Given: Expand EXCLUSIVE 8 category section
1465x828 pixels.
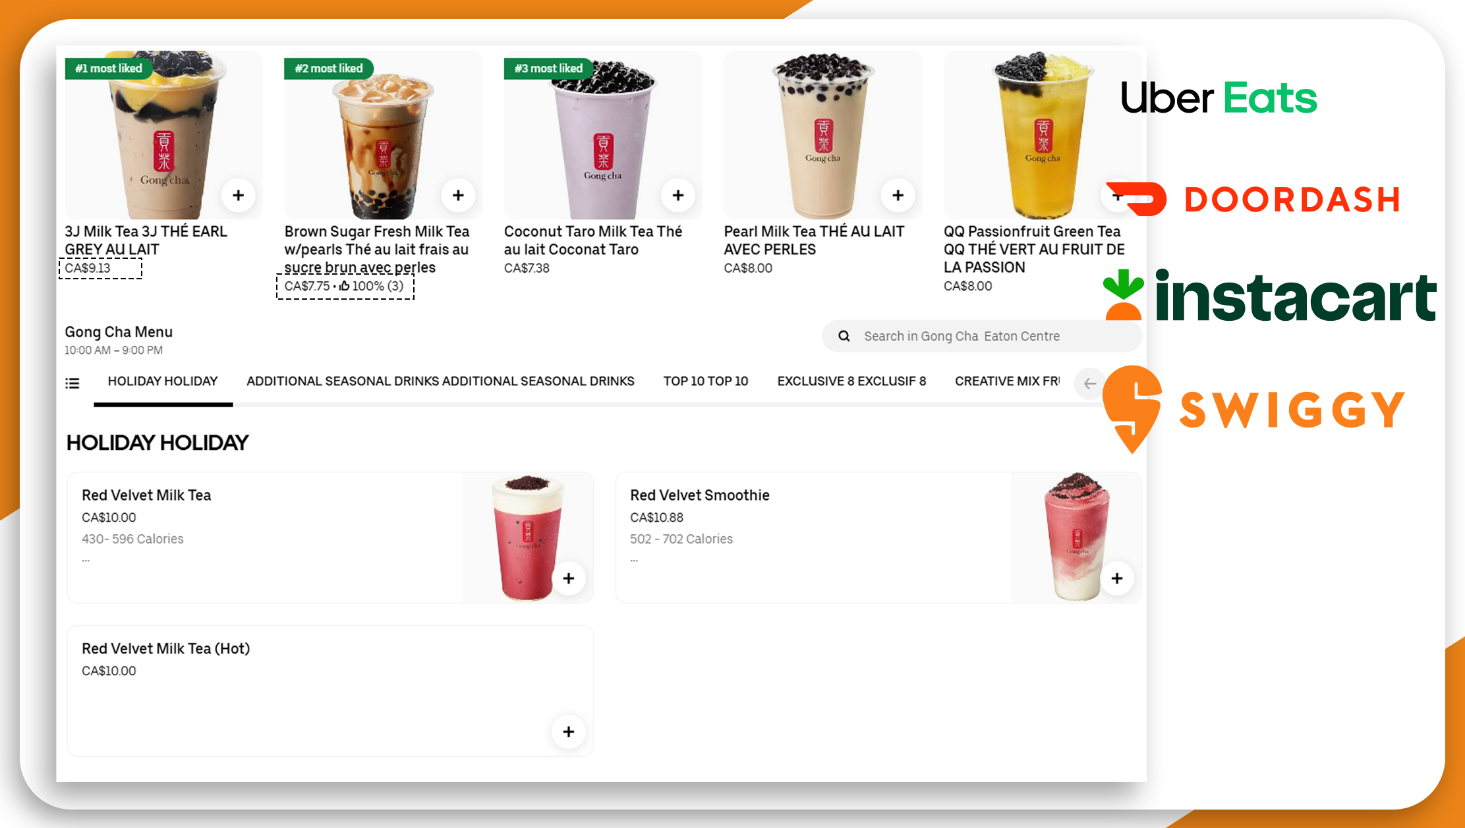Looking at the screenshot, I should pos(851,380).
